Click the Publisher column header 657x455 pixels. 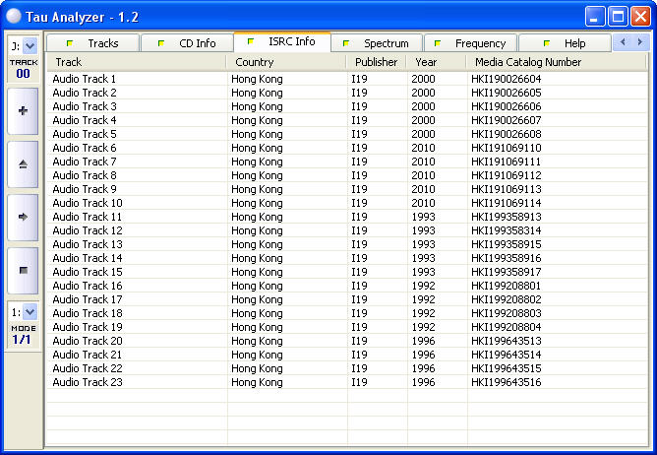pyautogui.click(x=377, y=62)
